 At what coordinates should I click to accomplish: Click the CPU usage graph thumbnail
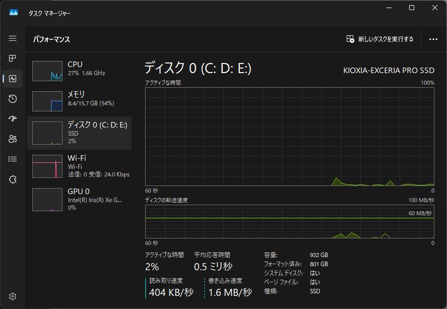click(47, 71)
